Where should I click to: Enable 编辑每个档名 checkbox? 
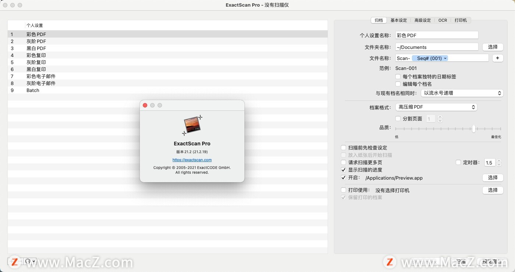[398, 84]
